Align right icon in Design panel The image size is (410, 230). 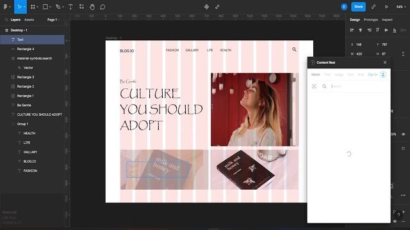pyautogui.click(x=369, y=30)
